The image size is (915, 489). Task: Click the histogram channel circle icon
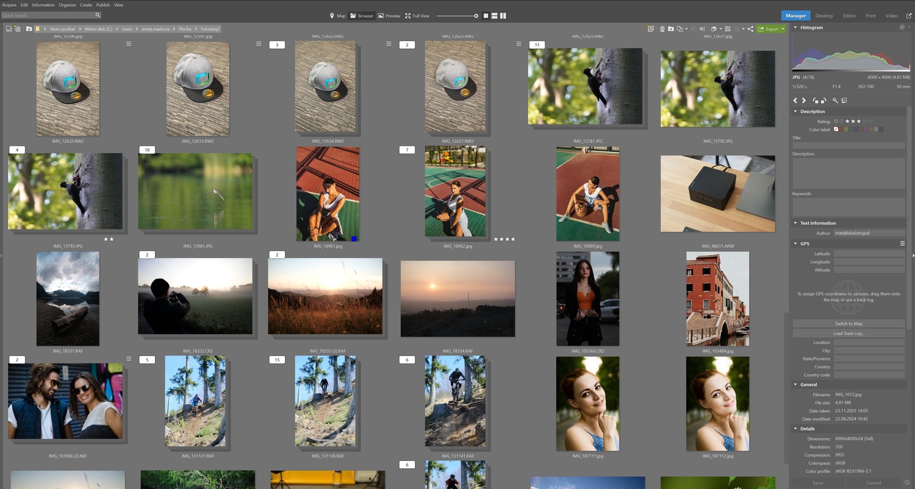point(902,27)
